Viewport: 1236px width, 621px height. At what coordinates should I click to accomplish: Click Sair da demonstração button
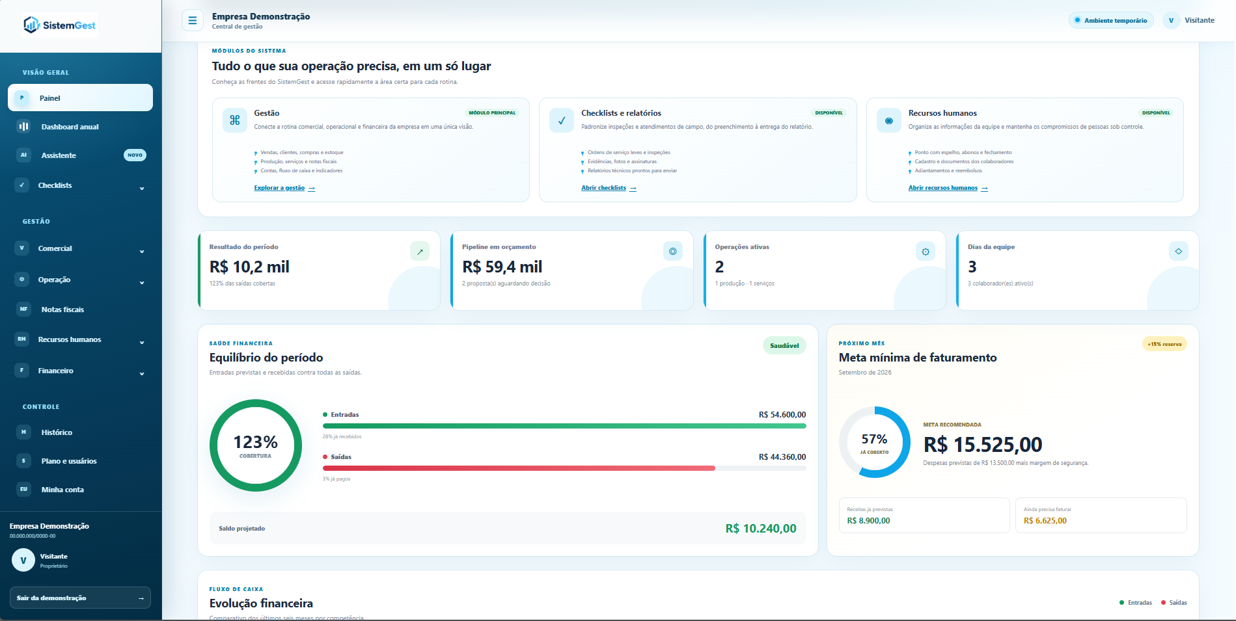[80, 598]
